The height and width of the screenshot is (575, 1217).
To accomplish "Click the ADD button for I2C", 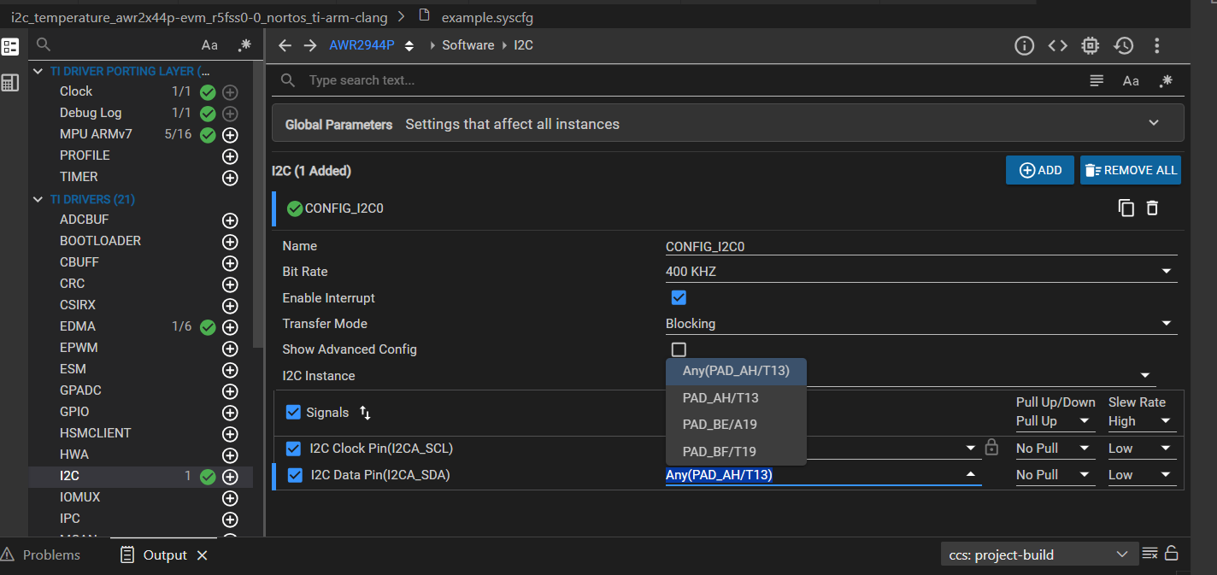I will tap(1040, 170).
